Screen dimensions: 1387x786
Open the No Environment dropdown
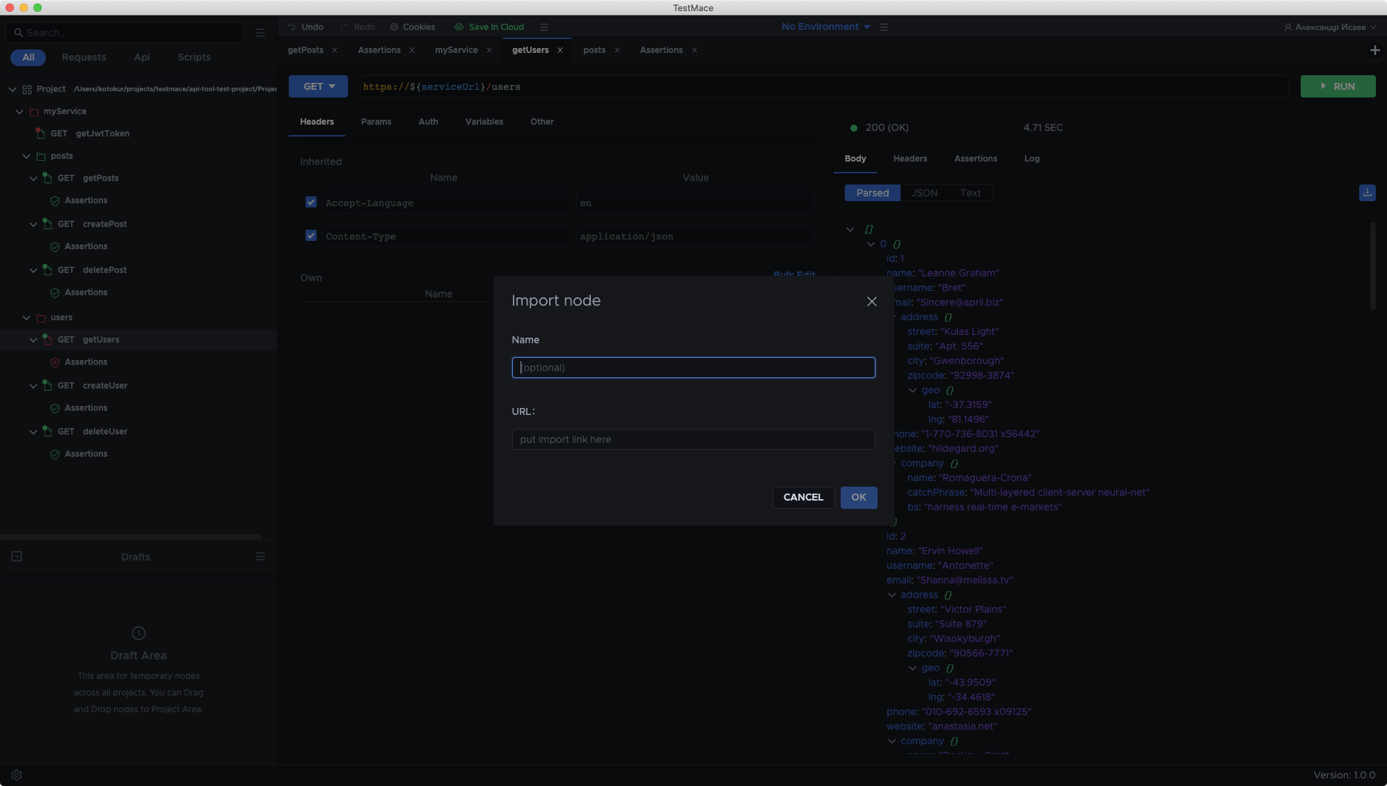825,27
